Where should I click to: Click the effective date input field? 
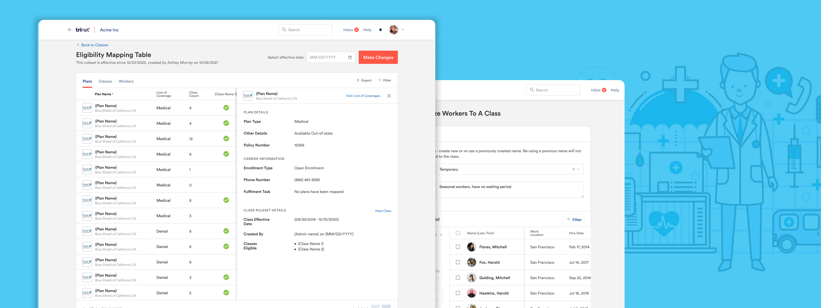pyautogui.click(x=331, y=57)
